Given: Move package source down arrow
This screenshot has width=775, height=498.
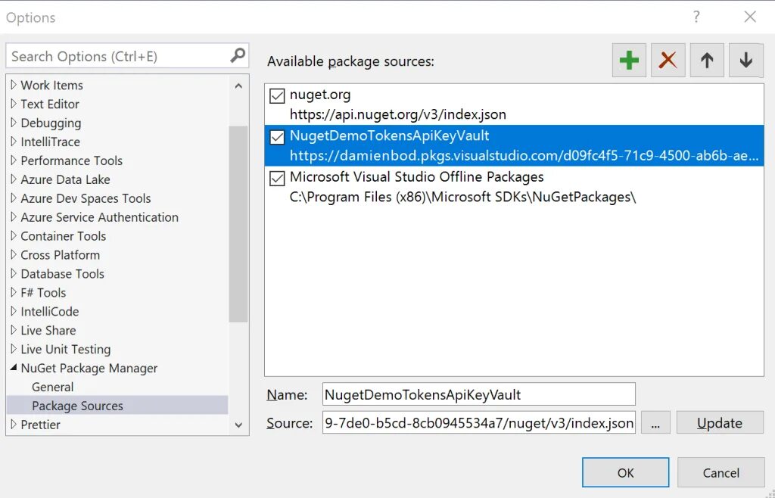Looking at the screenshot, I should [746, 61].
